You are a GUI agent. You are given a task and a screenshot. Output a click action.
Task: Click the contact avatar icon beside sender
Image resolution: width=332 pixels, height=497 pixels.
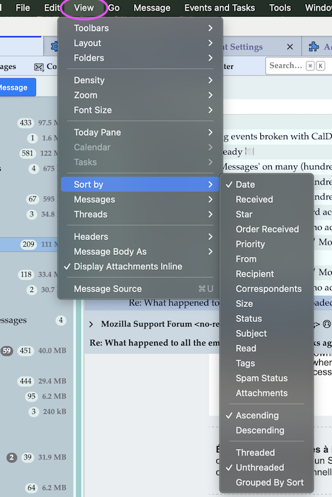point(327,324)
